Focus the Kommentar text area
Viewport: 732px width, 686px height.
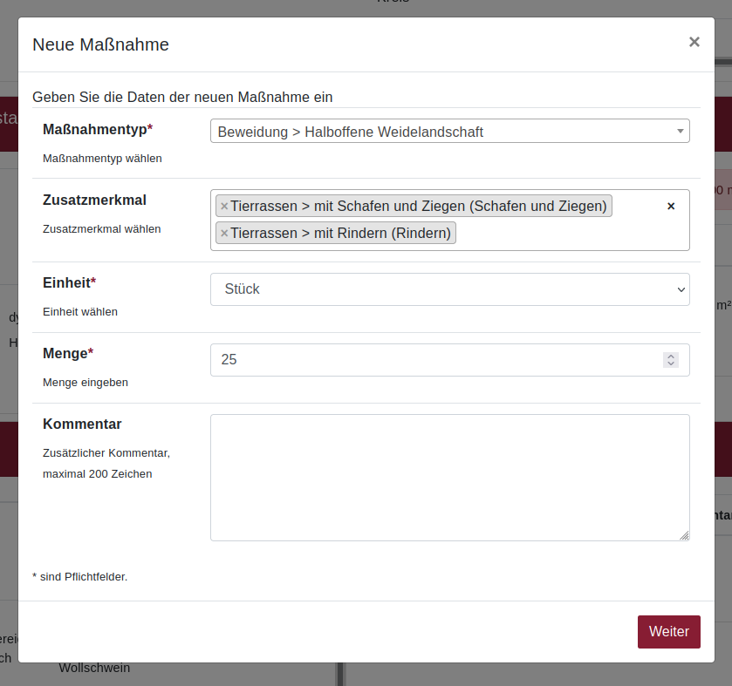click(449, 477)
